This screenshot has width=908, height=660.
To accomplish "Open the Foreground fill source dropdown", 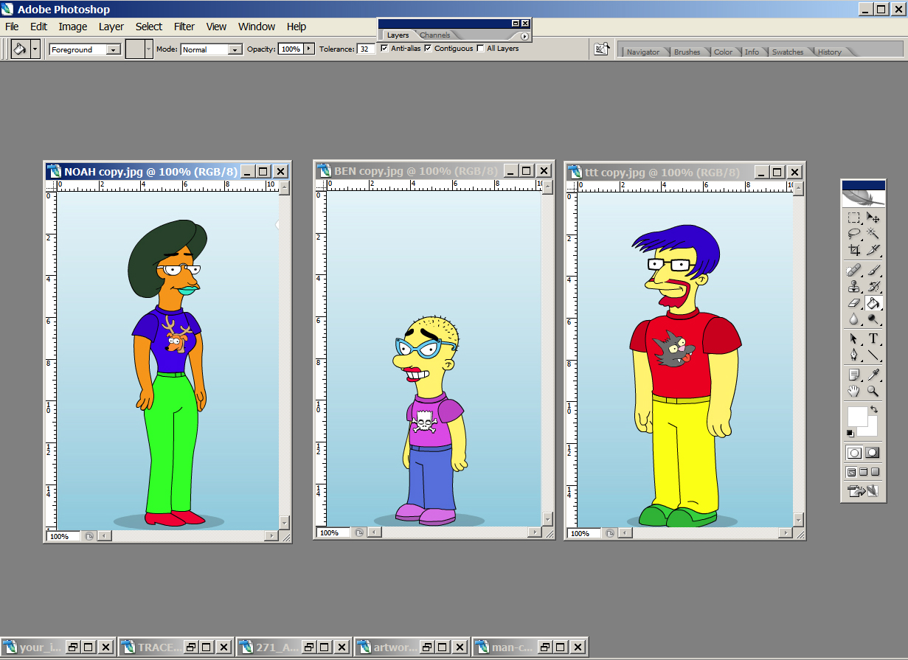I will pyautogui.click(x=114, y=49).
